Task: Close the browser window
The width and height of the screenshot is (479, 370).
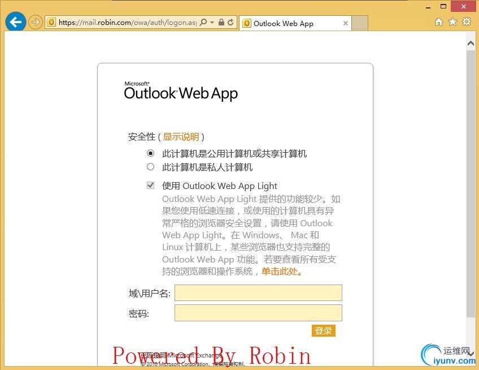Action: point(464,6)
